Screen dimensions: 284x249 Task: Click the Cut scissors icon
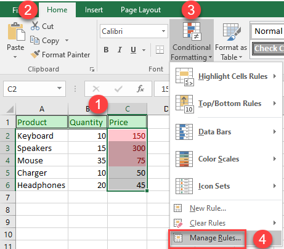(x=35, y=26)
